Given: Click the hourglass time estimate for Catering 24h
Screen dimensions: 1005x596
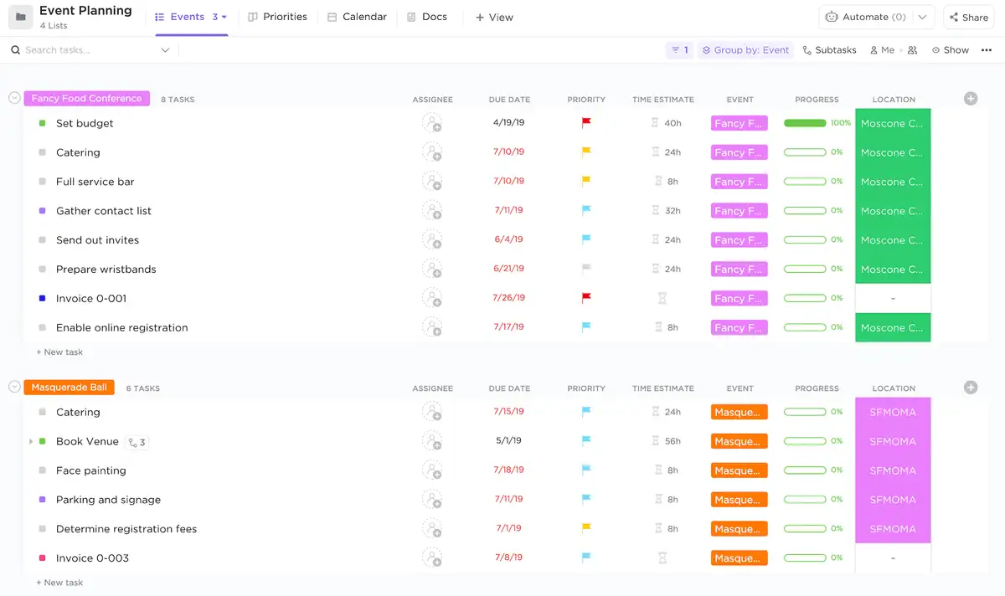Looking at the screenshot, I should [x=656, y=152].
